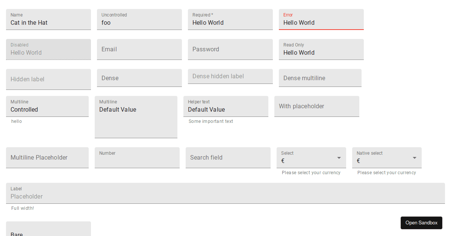Click 'Please select your currency' under Select

click(311, 173)
